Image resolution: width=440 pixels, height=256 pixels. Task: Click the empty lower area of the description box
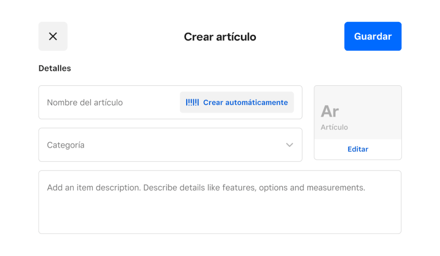coord(219,217)
